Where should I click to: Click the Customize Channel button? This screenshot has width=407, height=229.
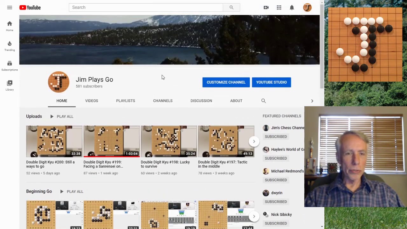pyautogui.click(x=226, y=82)
